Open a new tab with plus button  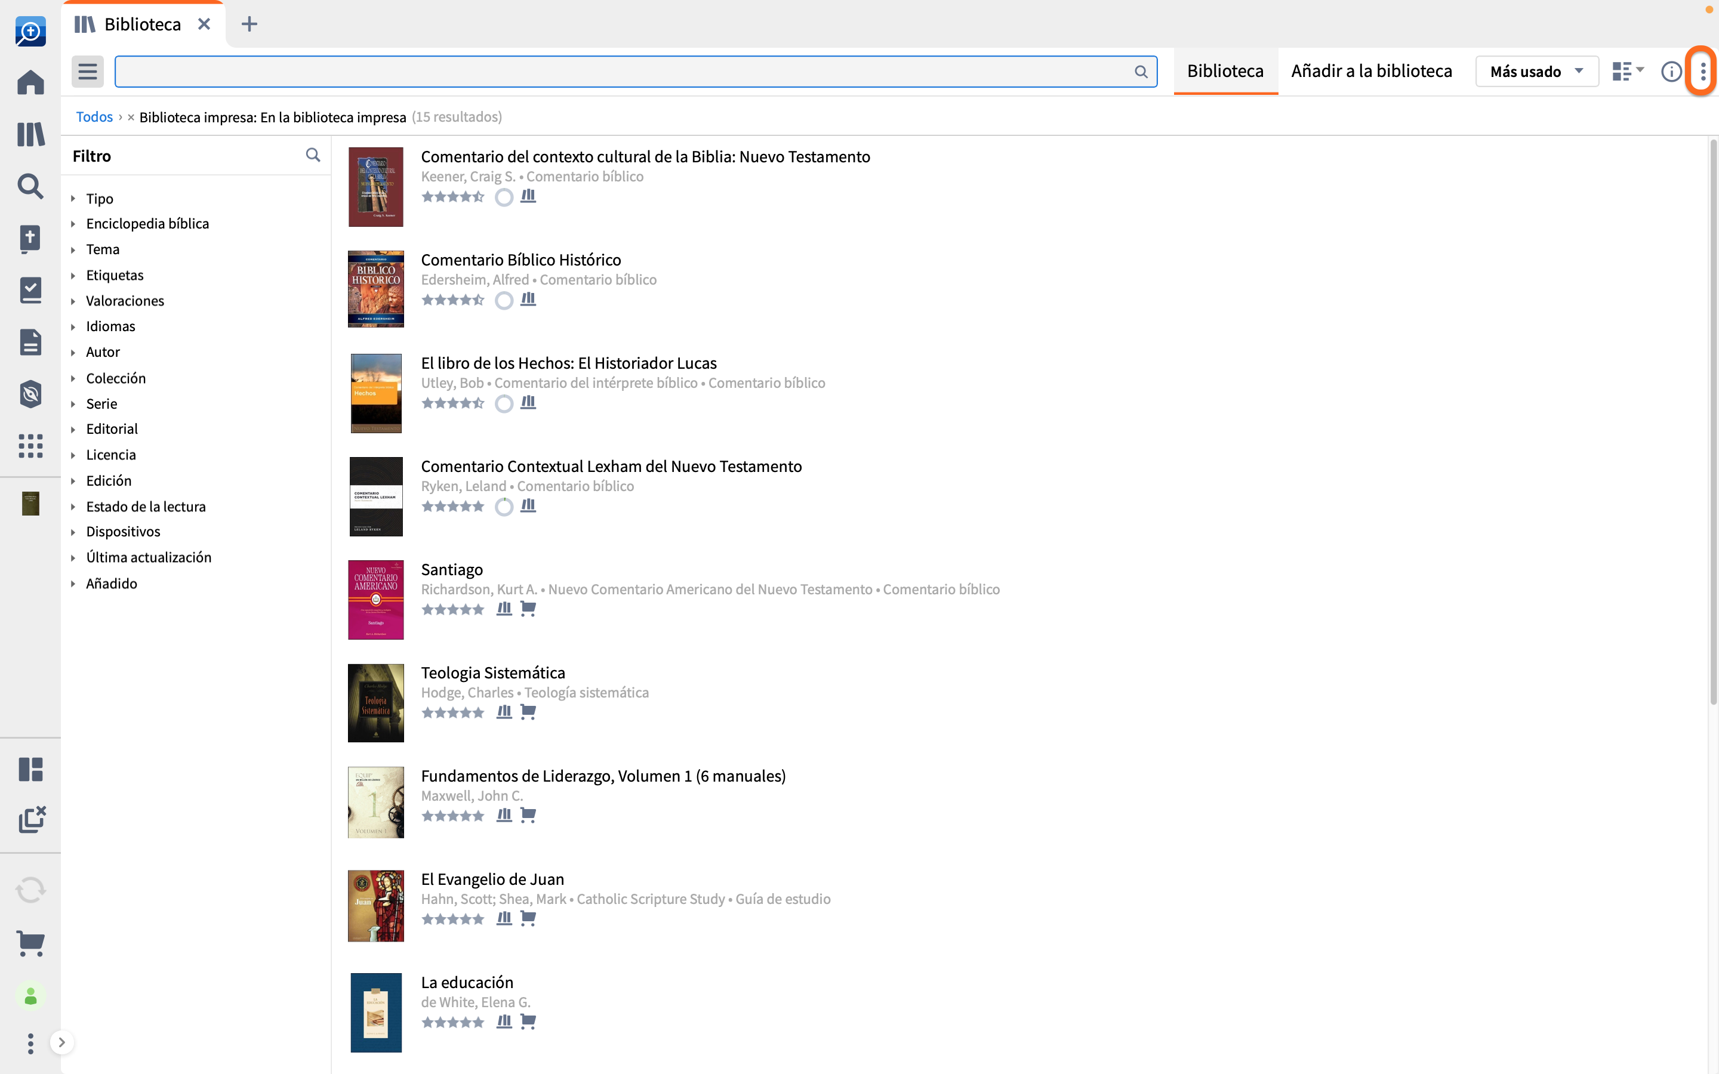249,24
